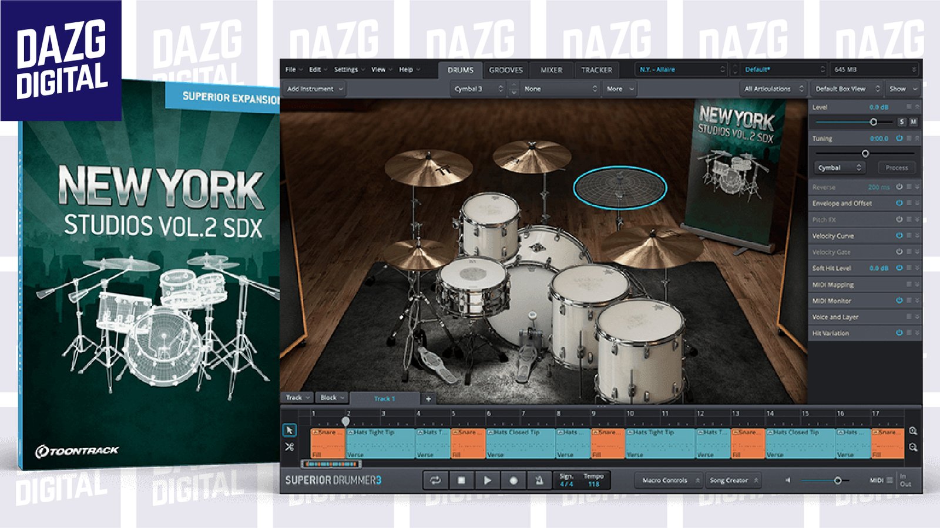The height and width of the screenshot is (528, 940).
Task: Open the Edit menu
Action: pyautogui.click(x=318, y=70)
